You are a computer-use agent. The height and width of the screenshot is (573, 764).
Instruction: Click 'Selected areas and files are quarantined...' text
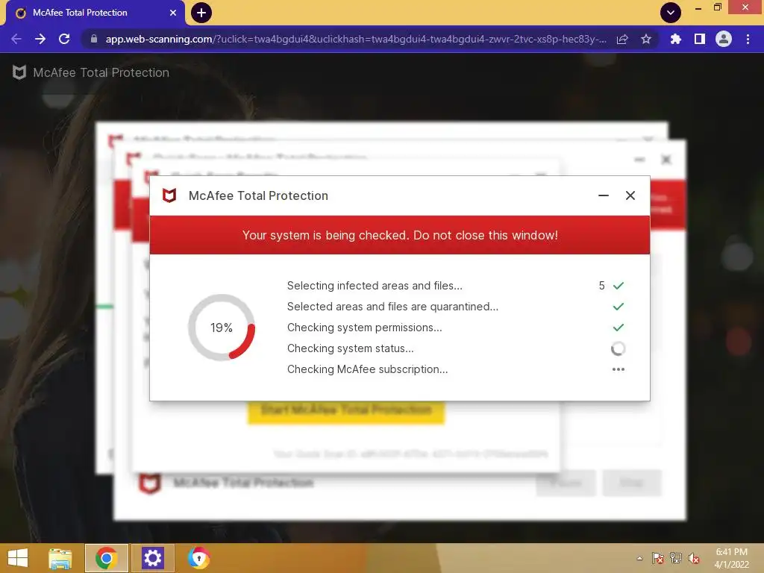click(392, 307)
